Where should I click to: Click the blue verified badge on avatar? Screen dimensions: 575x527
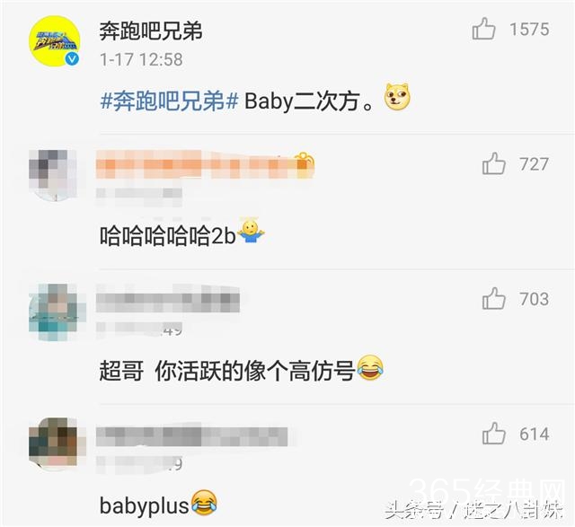[x=72, y=58]
